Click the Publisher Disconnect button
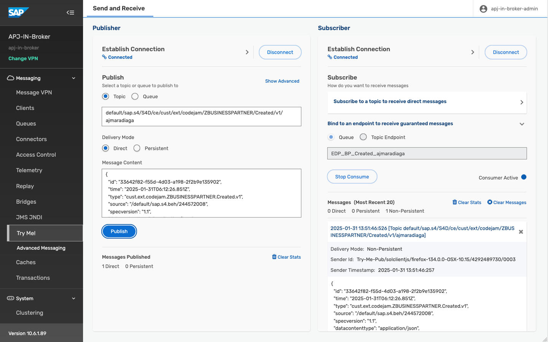The width and height of the screenshot is (548, 342). [280, 52]
